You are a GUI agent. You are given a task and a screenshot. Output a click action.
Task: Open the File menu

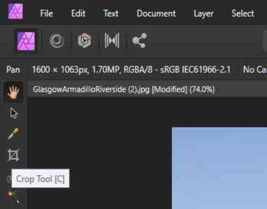coord(47,14)
